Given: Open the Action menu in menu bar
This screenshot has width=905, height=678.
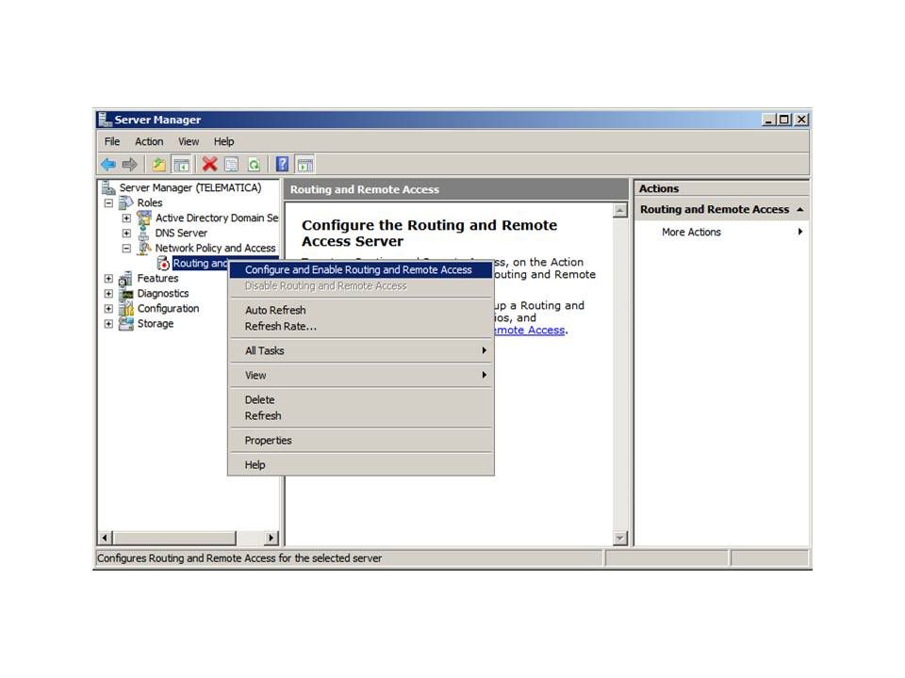Looking at the screenshot, I should pyautogui.click(x=149, y=141).
